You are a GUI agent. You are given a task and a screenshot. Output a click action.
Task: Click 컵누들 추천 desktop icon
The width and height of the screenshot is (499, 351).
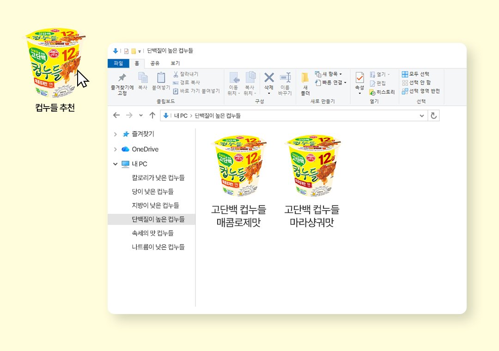55,70
